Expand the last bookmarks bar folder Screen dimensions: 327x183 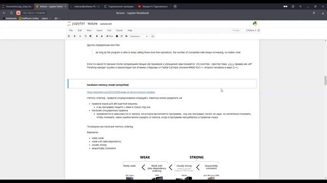pos(57,18)
